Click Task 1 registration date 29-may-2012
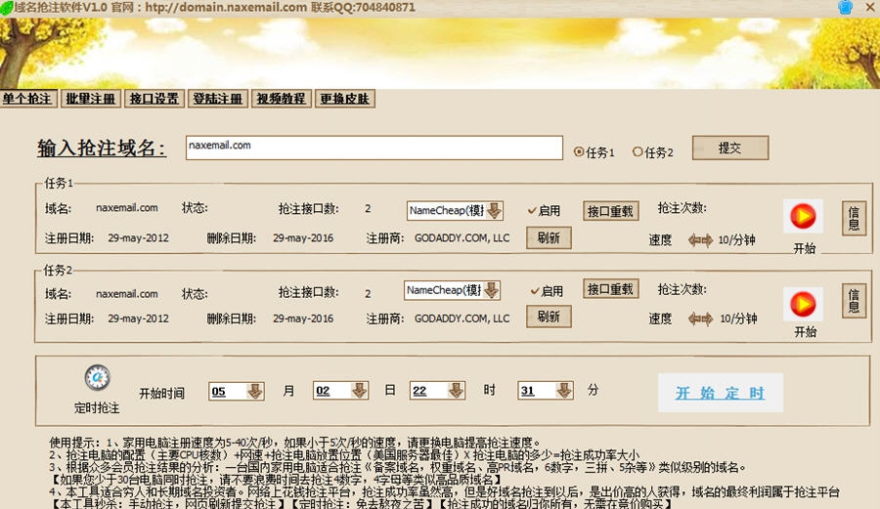 pyautogui.click(x=138, y=238)
